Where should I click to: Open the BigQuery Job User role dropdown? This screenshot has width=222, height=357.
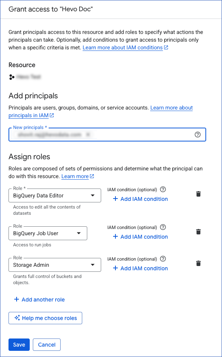click(48, 233)
